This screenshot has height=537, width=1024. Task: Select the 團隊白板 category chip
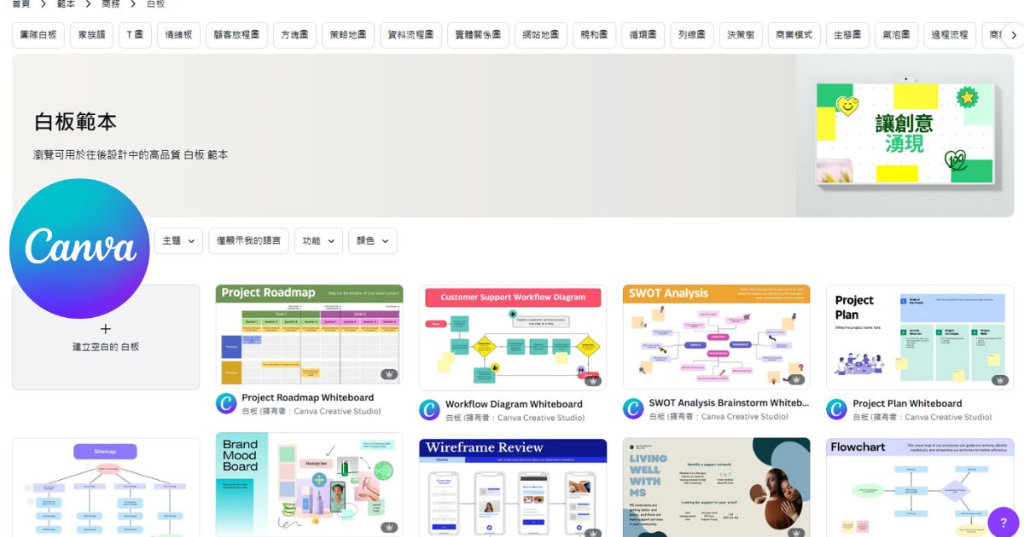pos(38,36)
